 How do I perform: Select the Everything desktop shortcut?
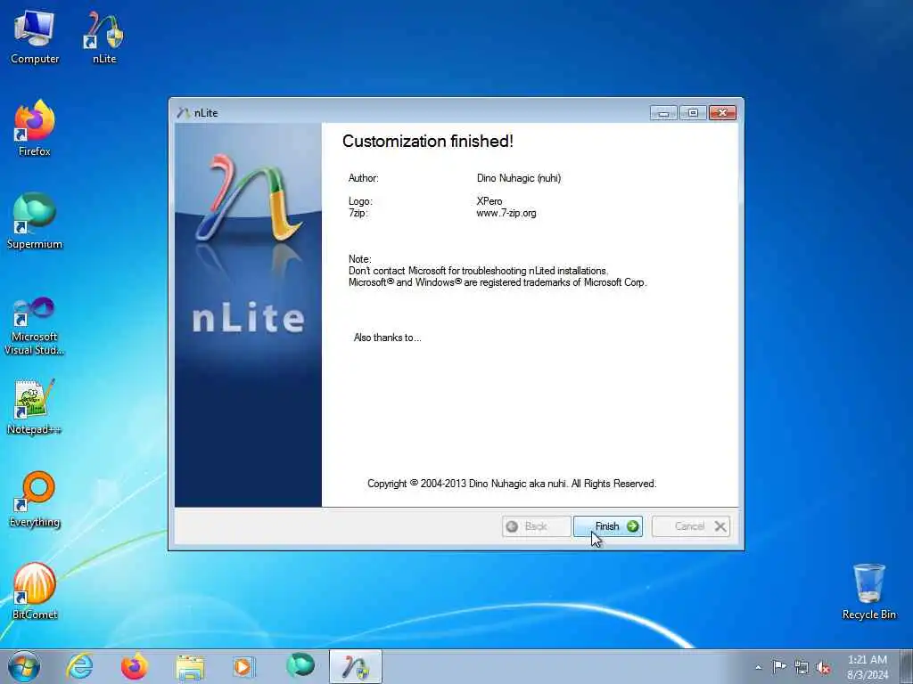pos(35,500)
